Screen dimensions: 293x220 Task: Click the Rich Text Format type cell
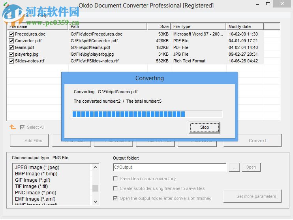point(189,61)
